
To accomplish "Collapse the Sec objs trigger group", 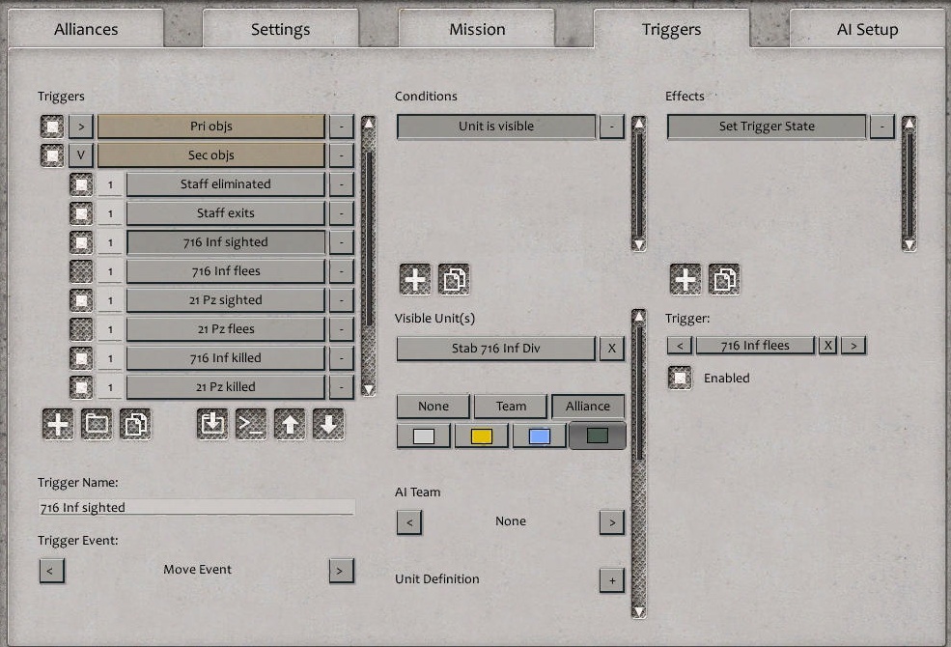I will 80,155.
